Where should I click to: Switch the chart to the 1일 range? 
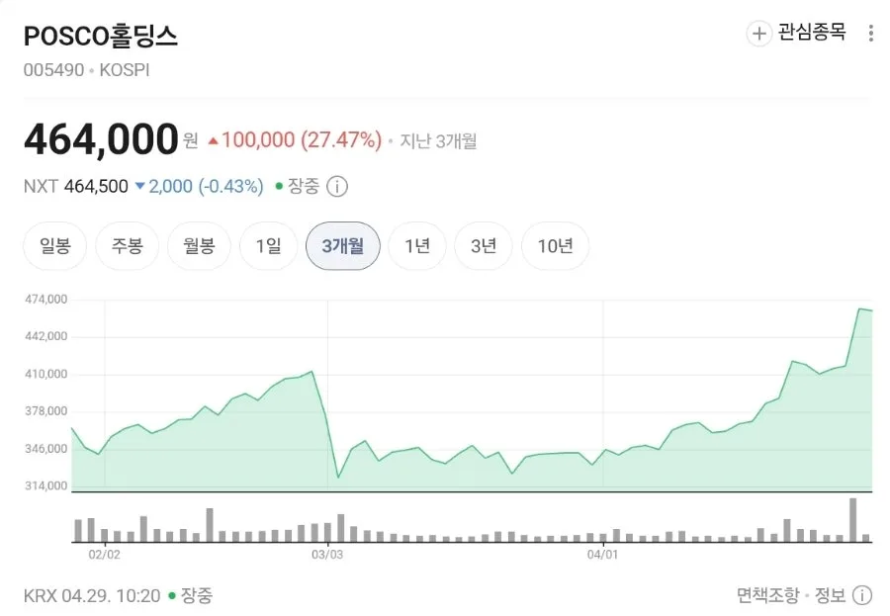(x=268, y=246)
